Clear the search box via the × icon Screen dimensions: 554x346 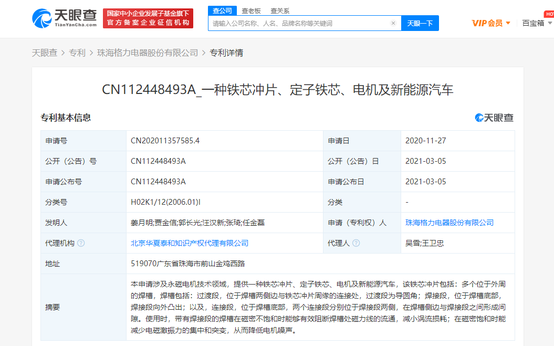pyautogui.click(x=393, y=23)
